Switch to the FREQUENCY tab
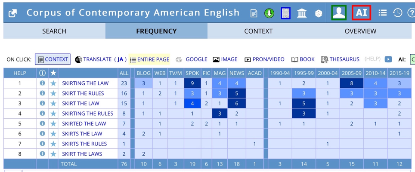Viewport: 415px width, 172px height. 156,31
